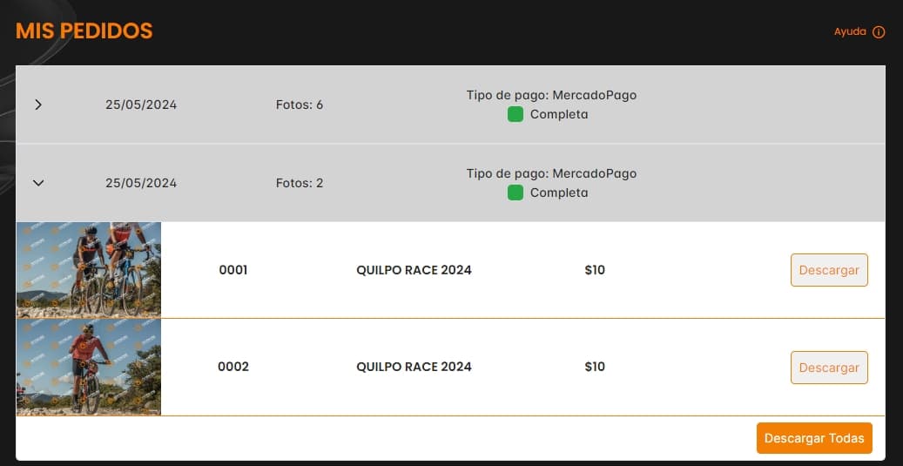903x466 pixels.
Task: Click the date of the 6-photo order
Action: (141, 105)
